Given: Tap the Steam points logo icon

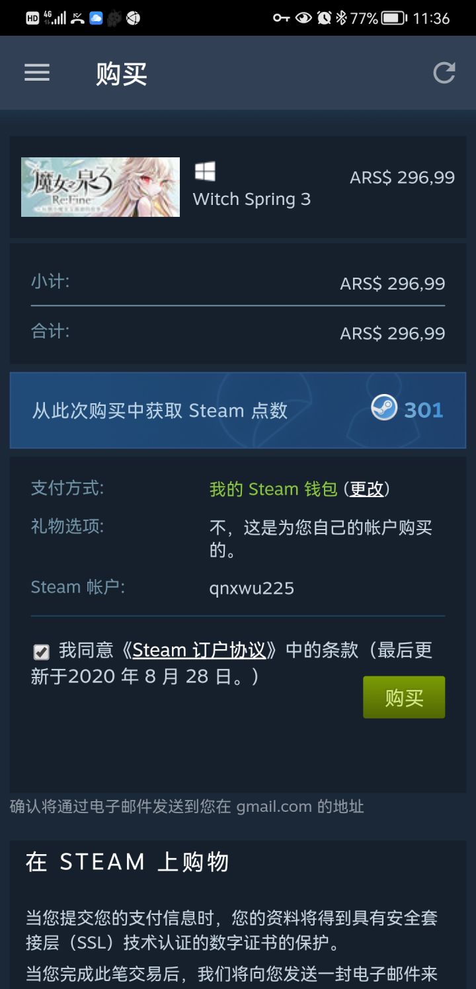Looking at the screenshot, I should [x=383, y=407].
